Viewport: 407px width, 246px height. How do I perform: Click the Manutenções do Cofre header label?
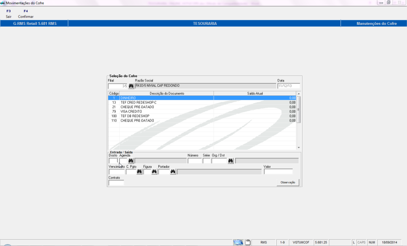[376, 24]
